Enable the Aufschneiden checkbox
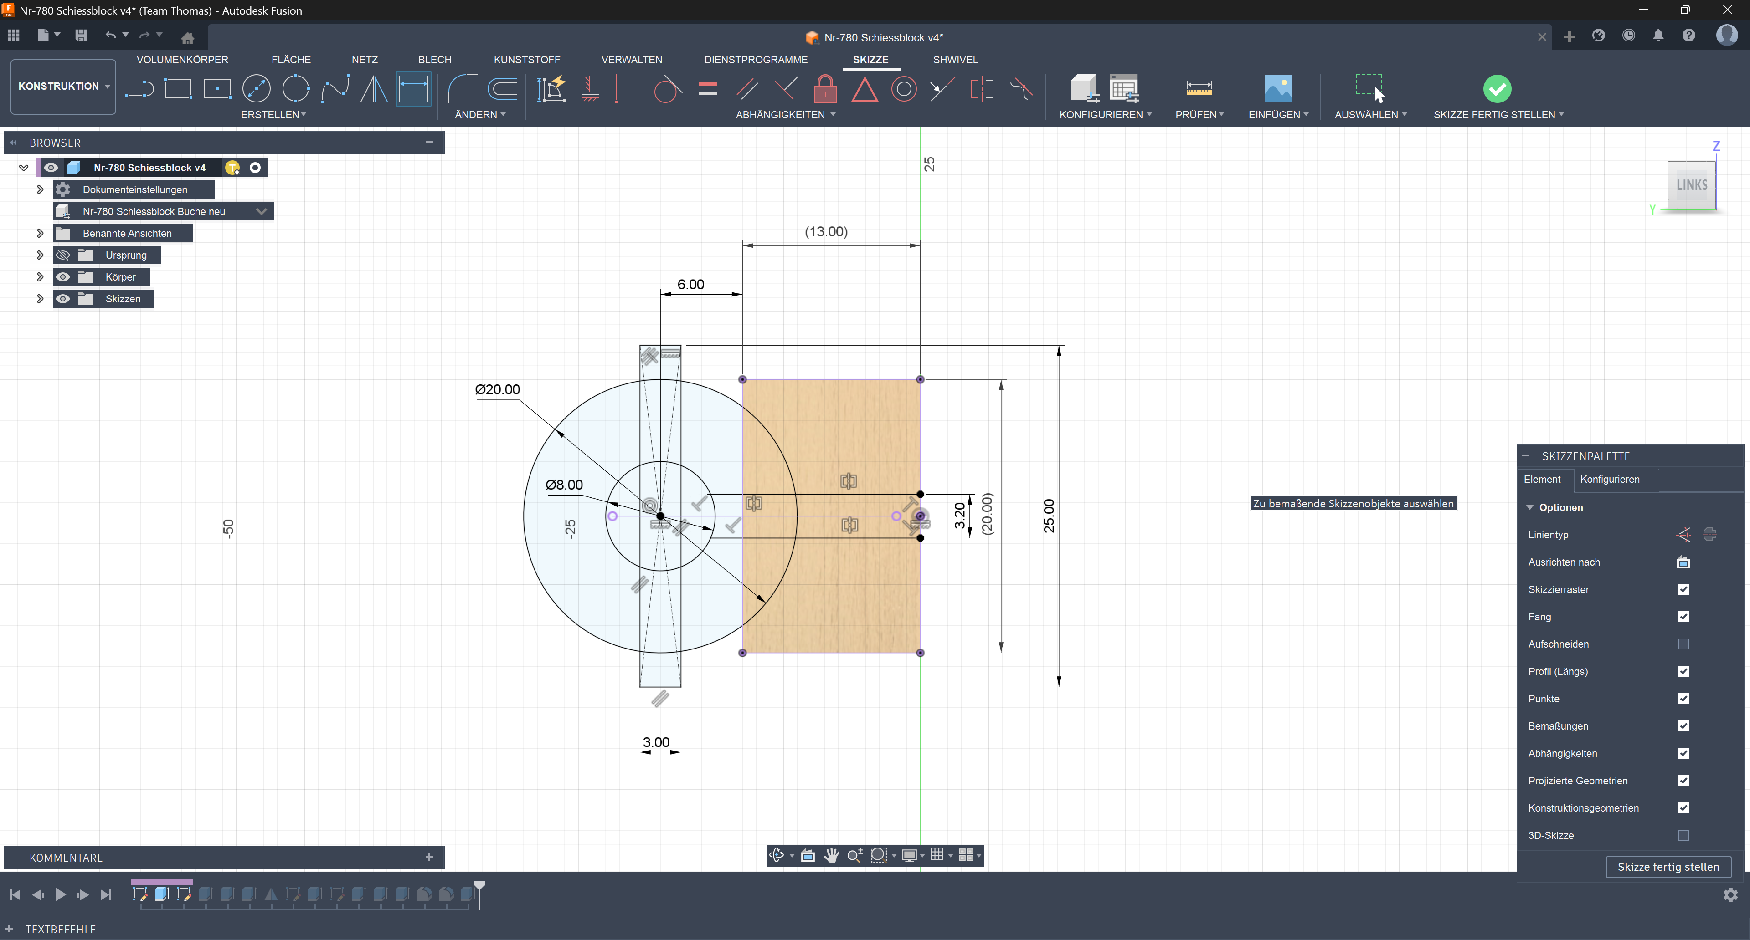 click(x=1683, y=644)
